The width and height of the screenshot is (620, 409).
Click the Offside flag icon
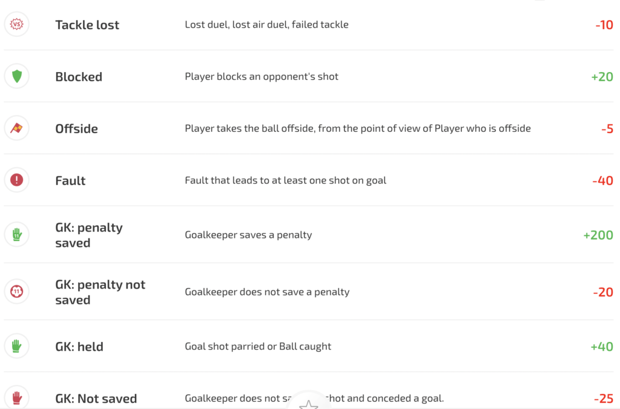point(17,128)
